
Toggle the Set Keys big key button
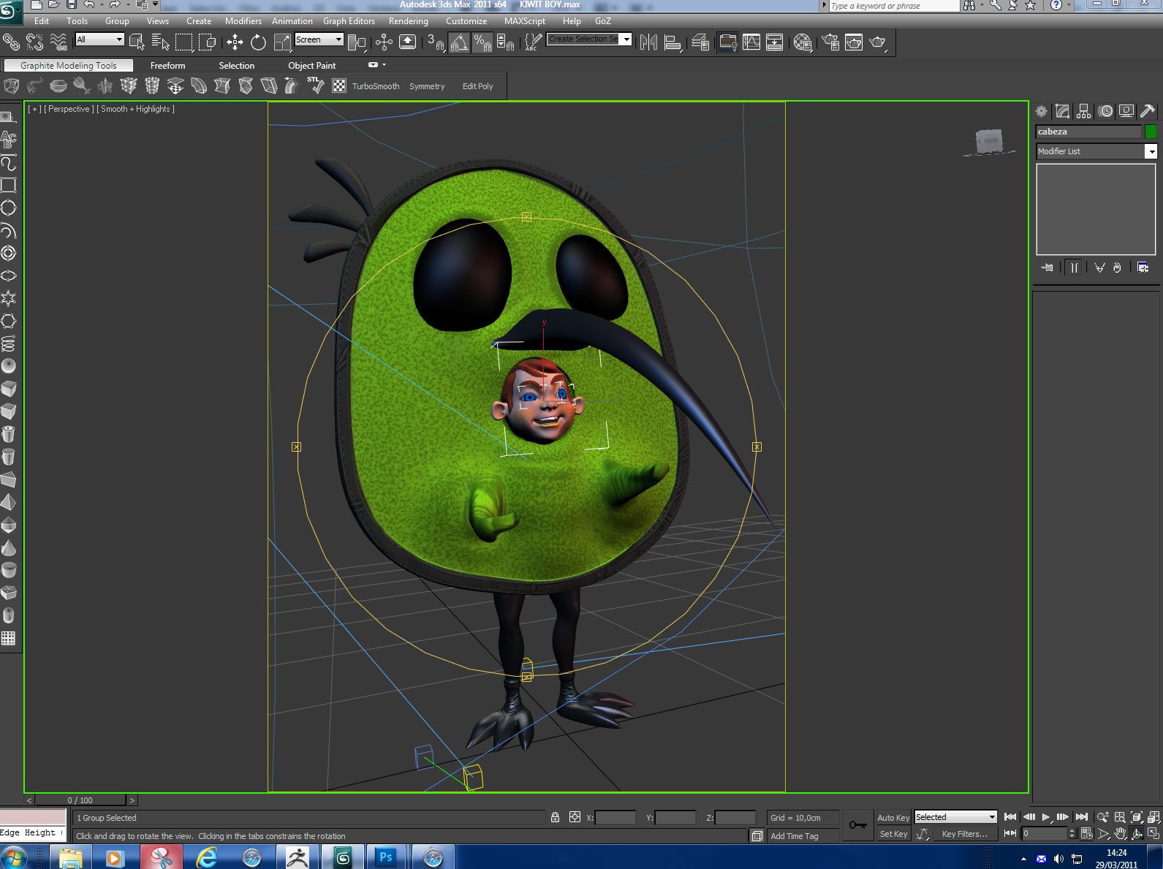point(858,825)
